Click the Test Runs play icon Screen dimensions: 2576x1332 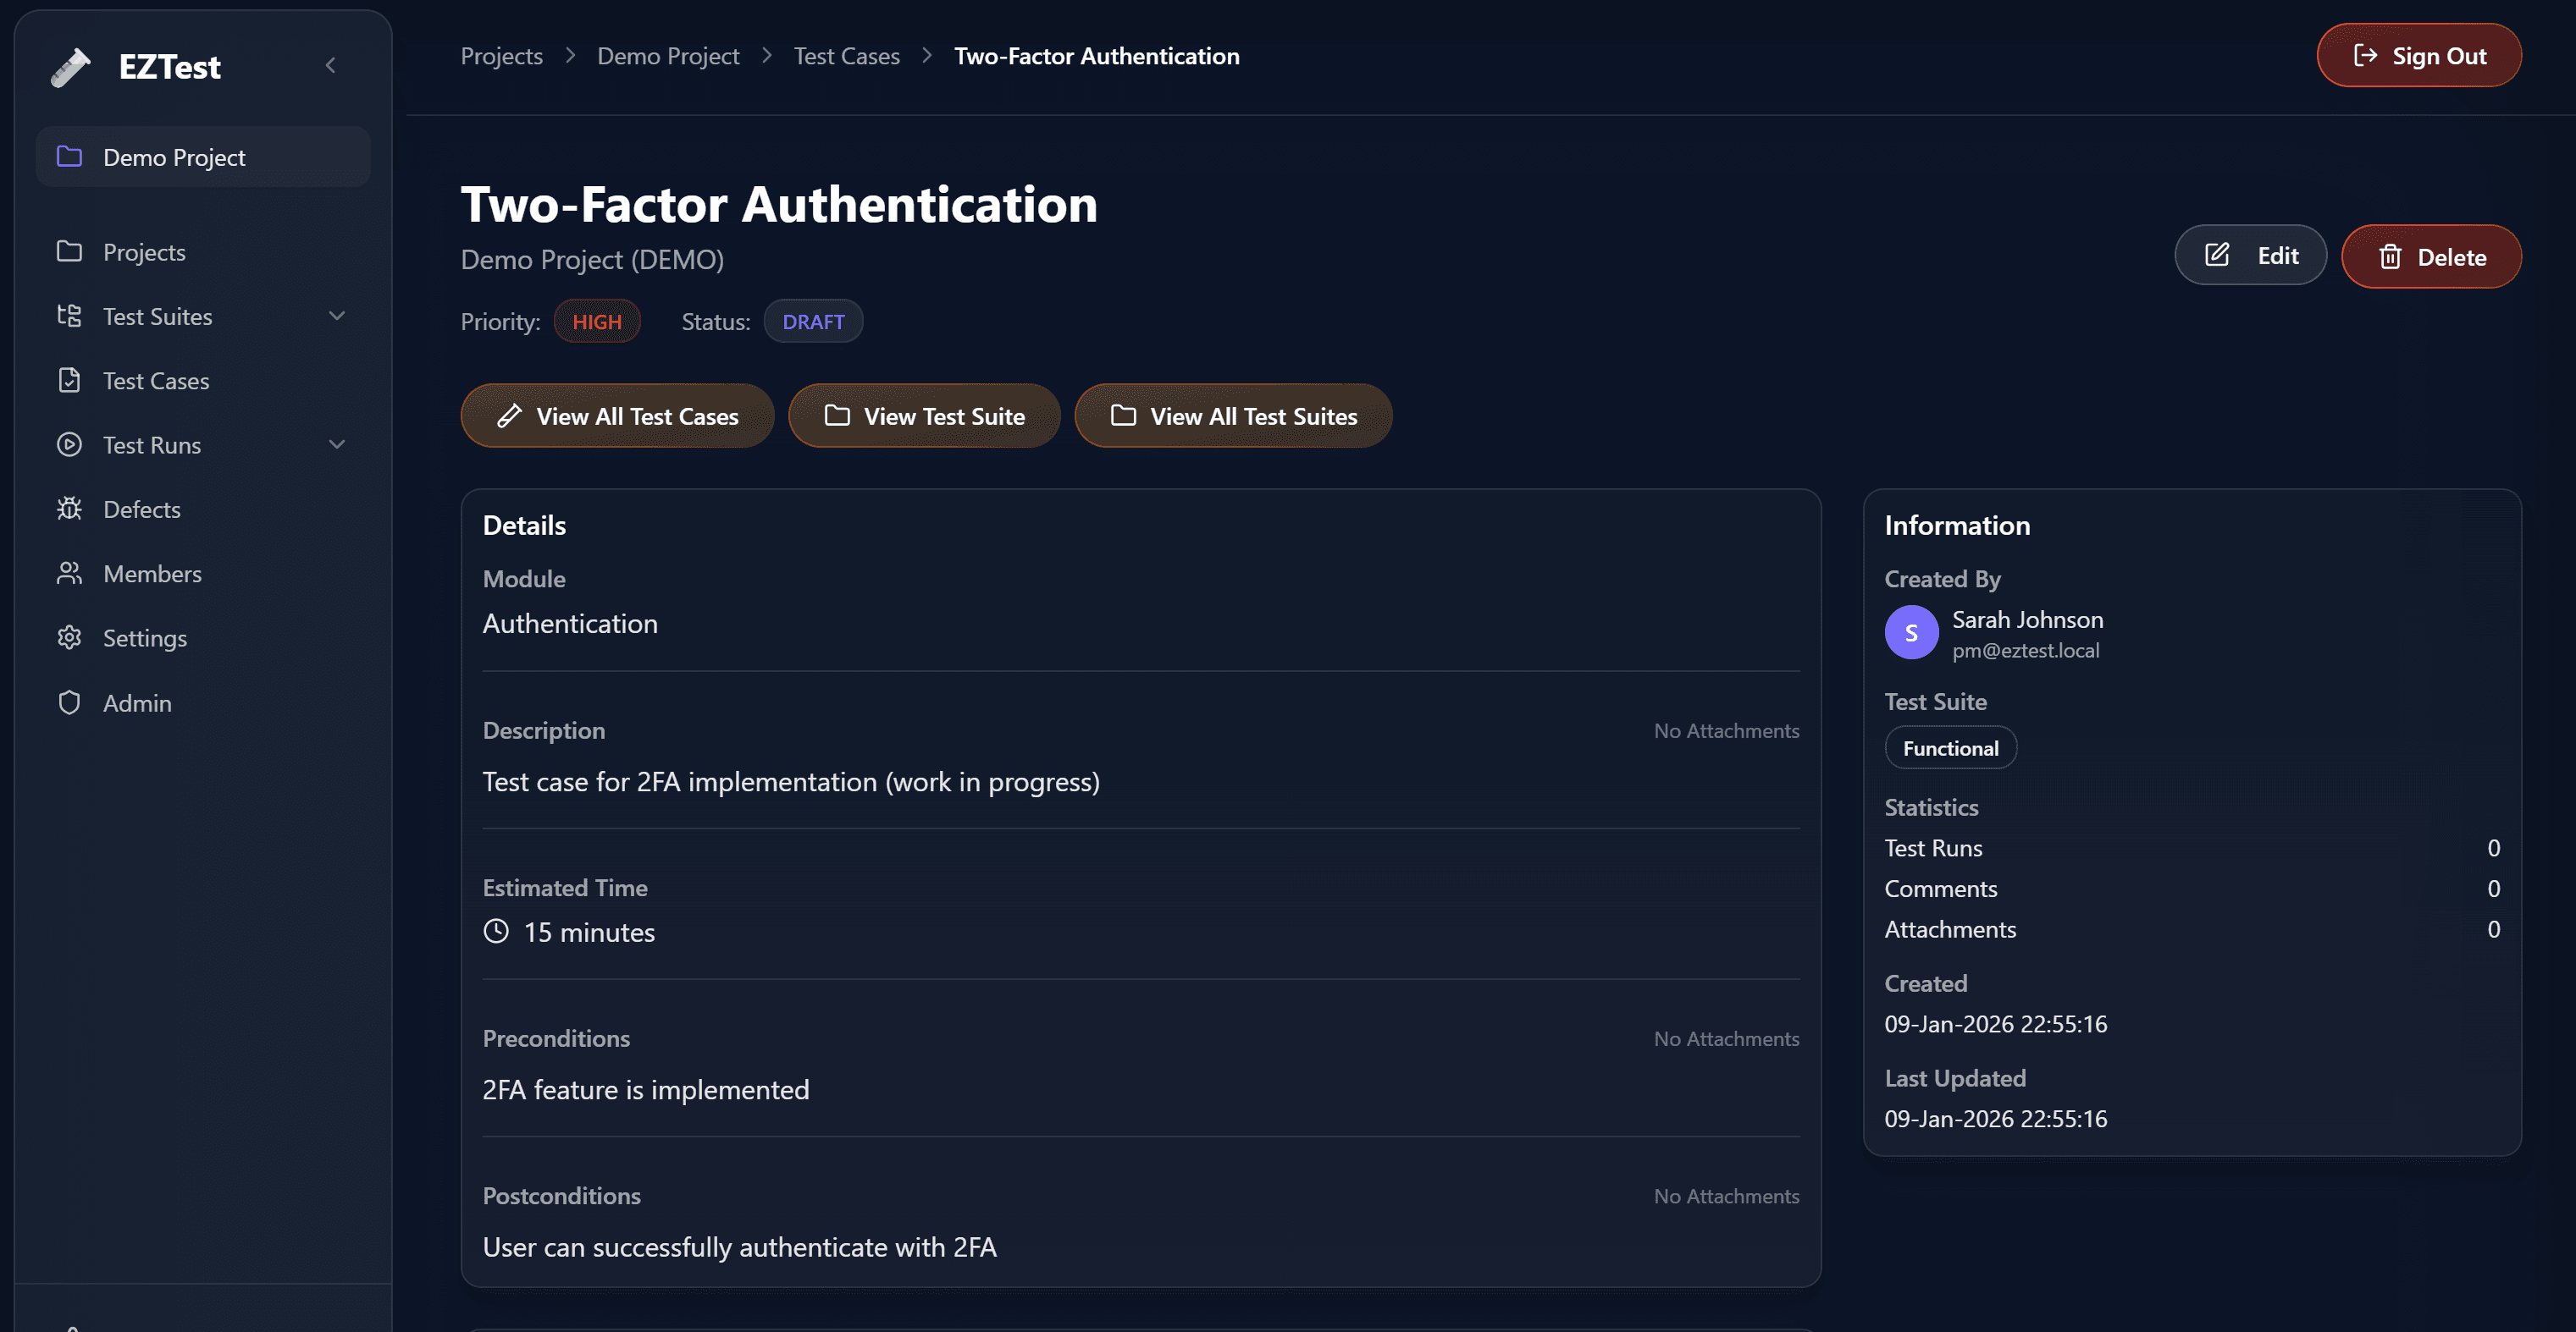tap(69, 444)
